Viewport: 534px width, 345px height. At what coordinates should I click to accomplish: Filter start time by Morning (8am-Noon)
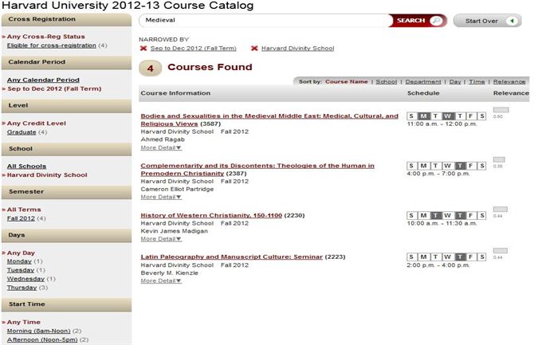coord(38,331)
